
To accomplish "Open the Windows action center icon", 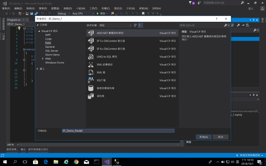I will pos(260,162).
